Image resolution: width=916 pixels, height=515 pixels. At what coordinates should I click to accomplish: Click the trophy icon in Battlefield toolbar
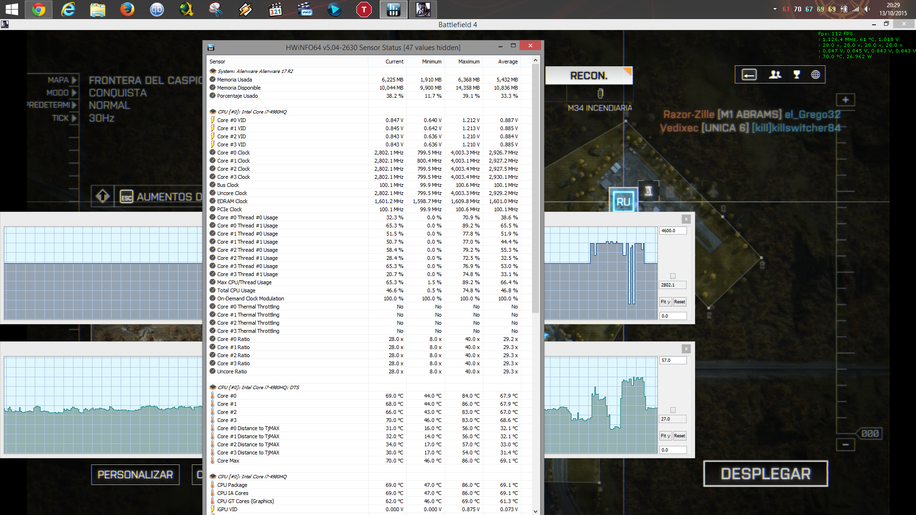[796, 74]
